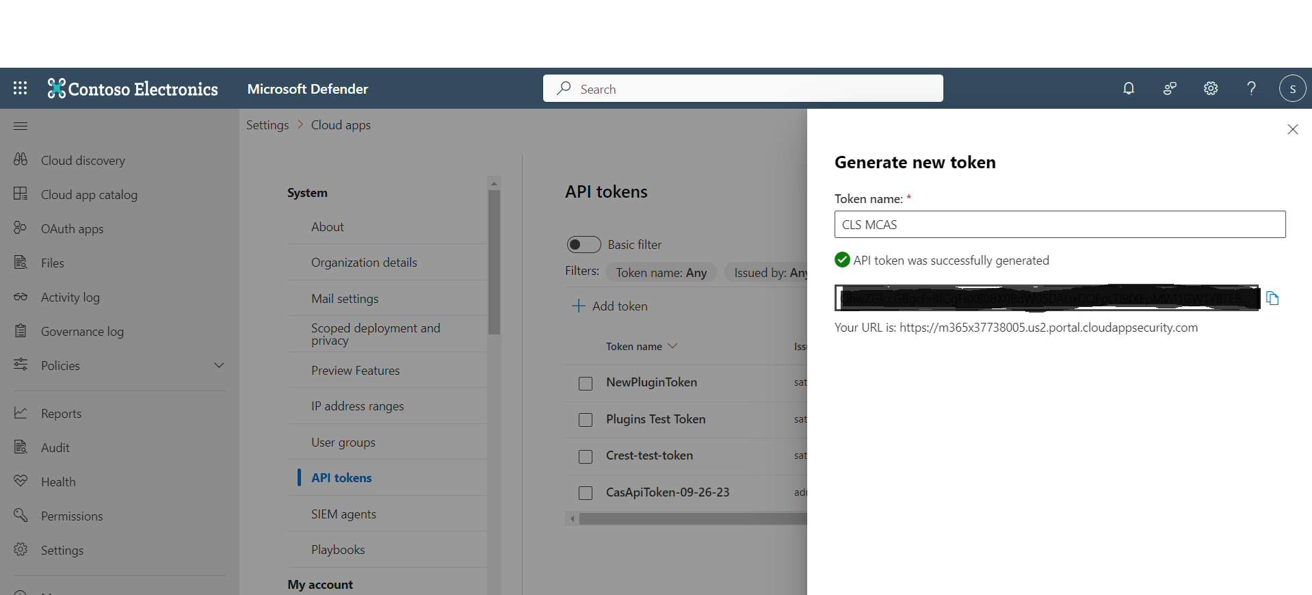Open the settings gear in header
The image size is (1312, 595).
coord(1211,88)
